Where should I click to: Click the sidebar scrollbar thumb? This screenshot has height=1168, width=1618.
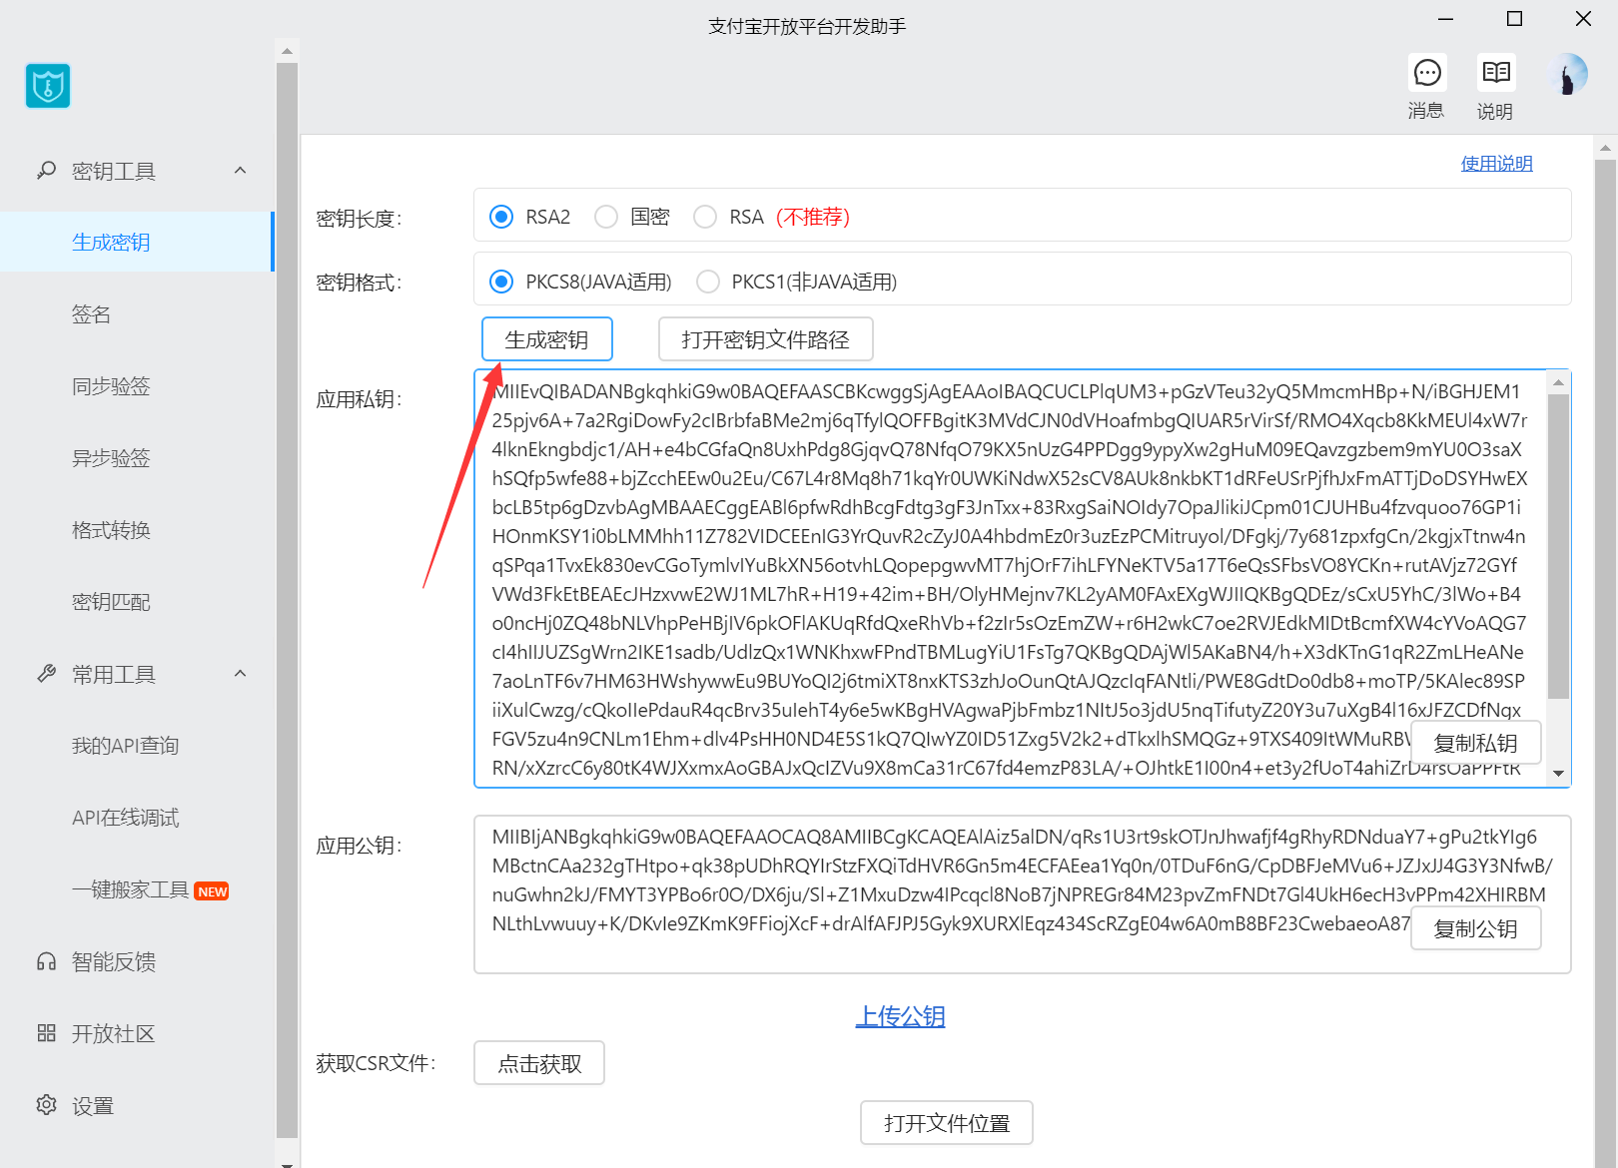[x=287, y=599]
